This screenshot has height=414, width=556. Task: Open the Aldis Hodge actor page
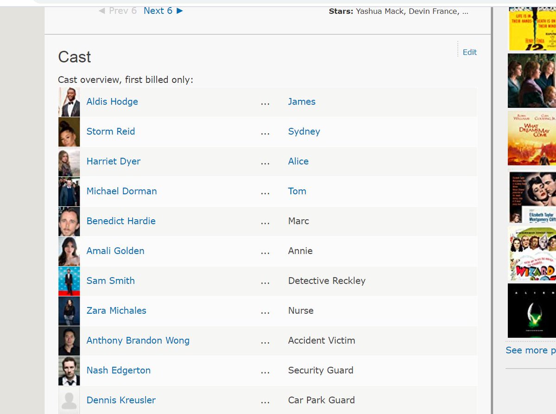pos(112,102)
